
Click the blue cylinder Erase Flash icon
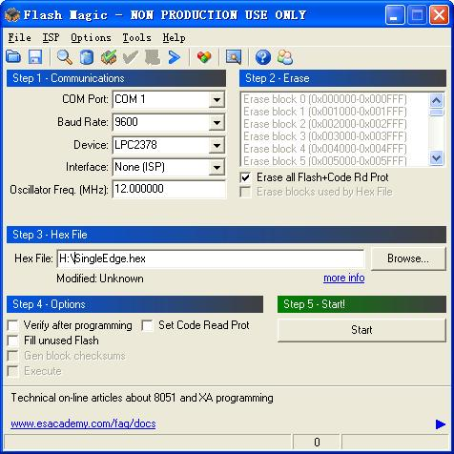[x=87, y=57]
